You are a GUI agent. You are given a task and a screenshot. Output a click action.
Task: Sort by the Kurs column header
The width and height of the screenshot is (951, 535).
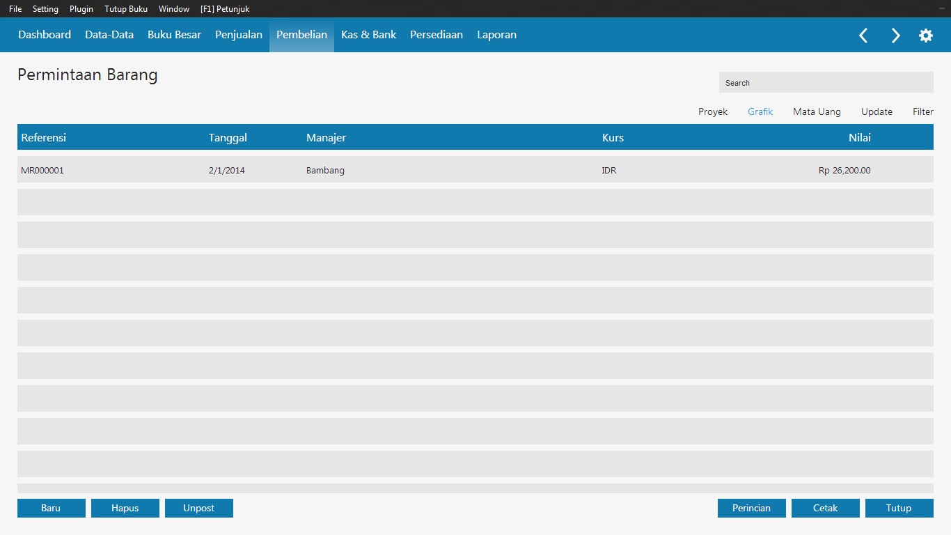pyautogui.click(x=613, y=137)
